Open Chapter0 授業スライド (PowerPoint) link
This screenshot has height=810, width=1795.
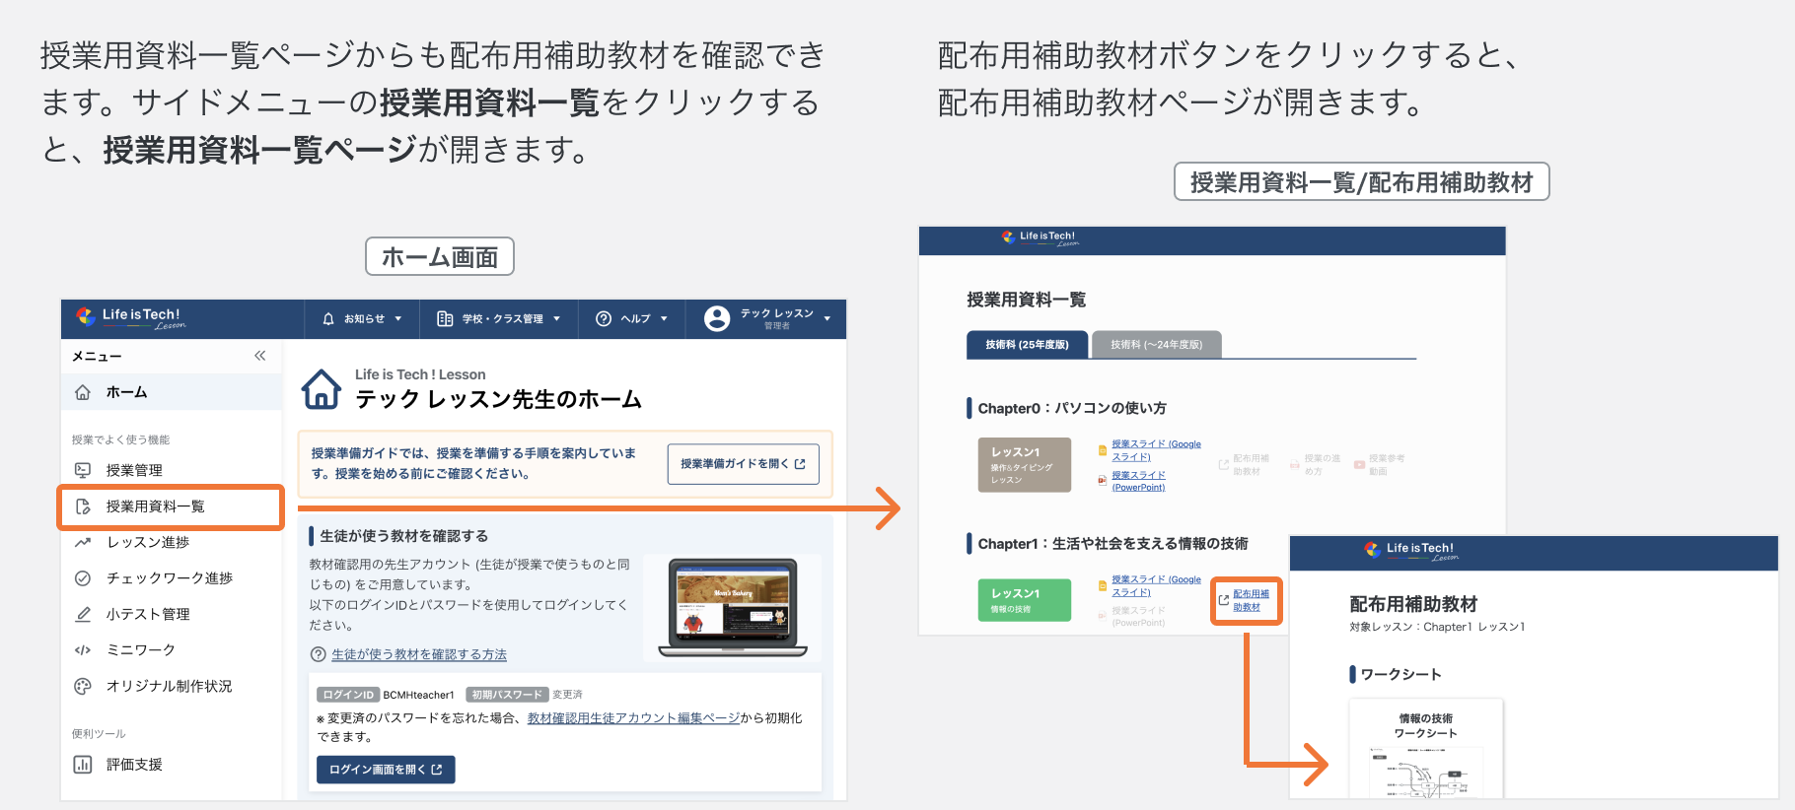(x=1138, y=481)
